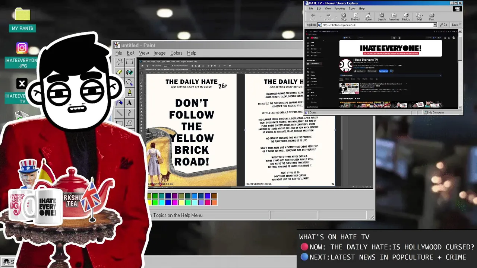The image size is (477, 268).
Task: Click the Back button in Internet Streets Explorer
Action: (x=313, y=17)
